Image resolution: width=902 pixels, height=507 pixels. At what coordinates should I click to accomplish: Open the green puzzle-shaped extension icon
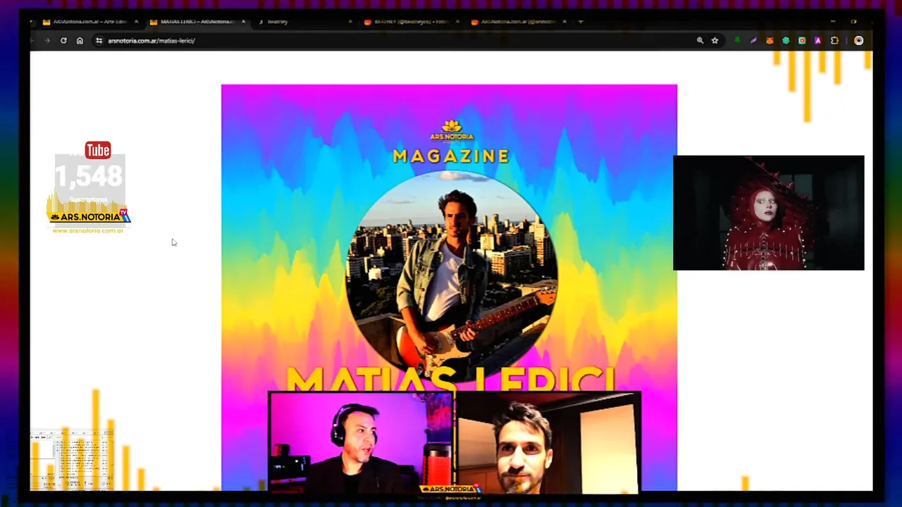coord(737,41)
